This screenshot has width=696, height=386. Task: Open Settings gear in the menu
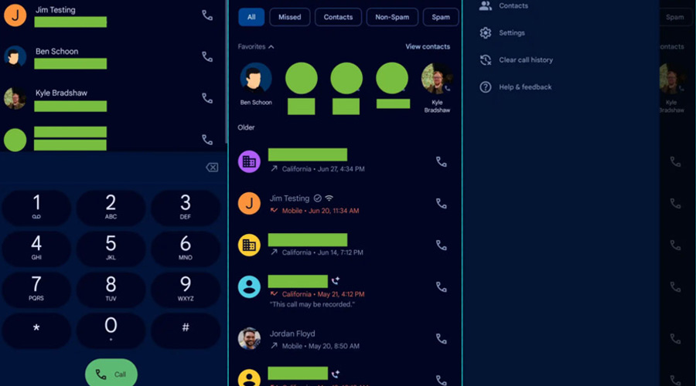486,33
